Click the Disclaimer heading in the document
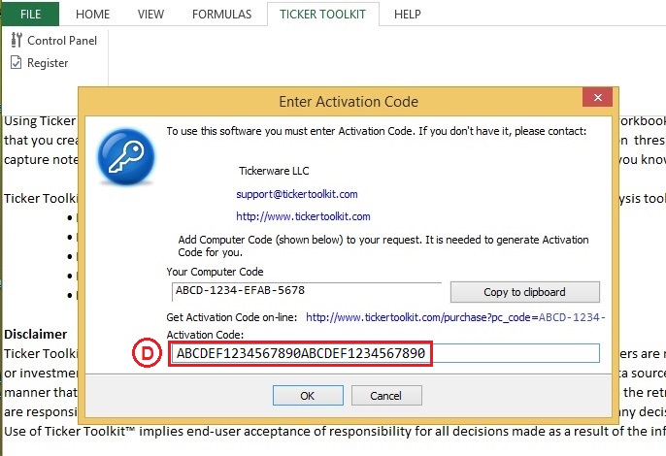666x456 pixels. 36,334
